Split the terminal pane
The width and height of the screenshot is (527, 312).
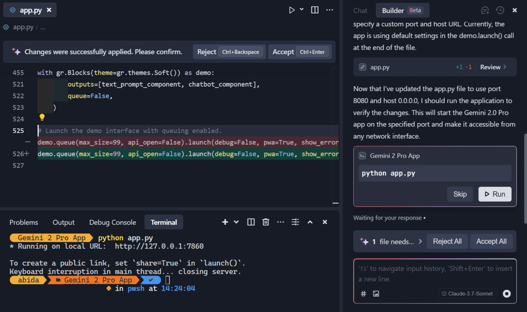coord(251,222)
